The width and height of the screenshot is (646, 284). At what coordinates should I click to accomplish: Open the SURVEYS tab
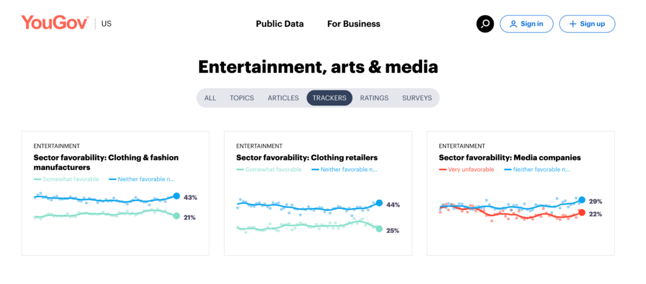(x=417, y=98)
